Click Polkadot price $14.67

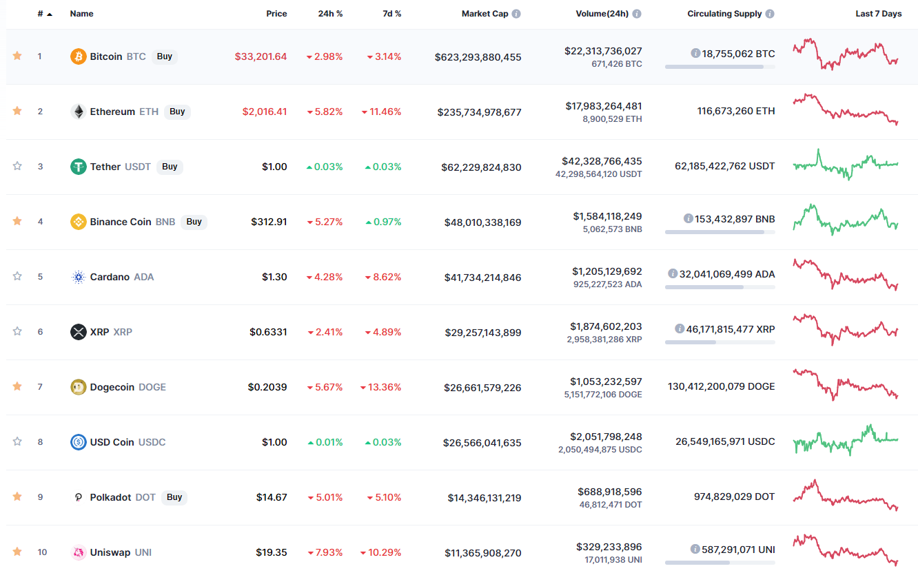271,497
